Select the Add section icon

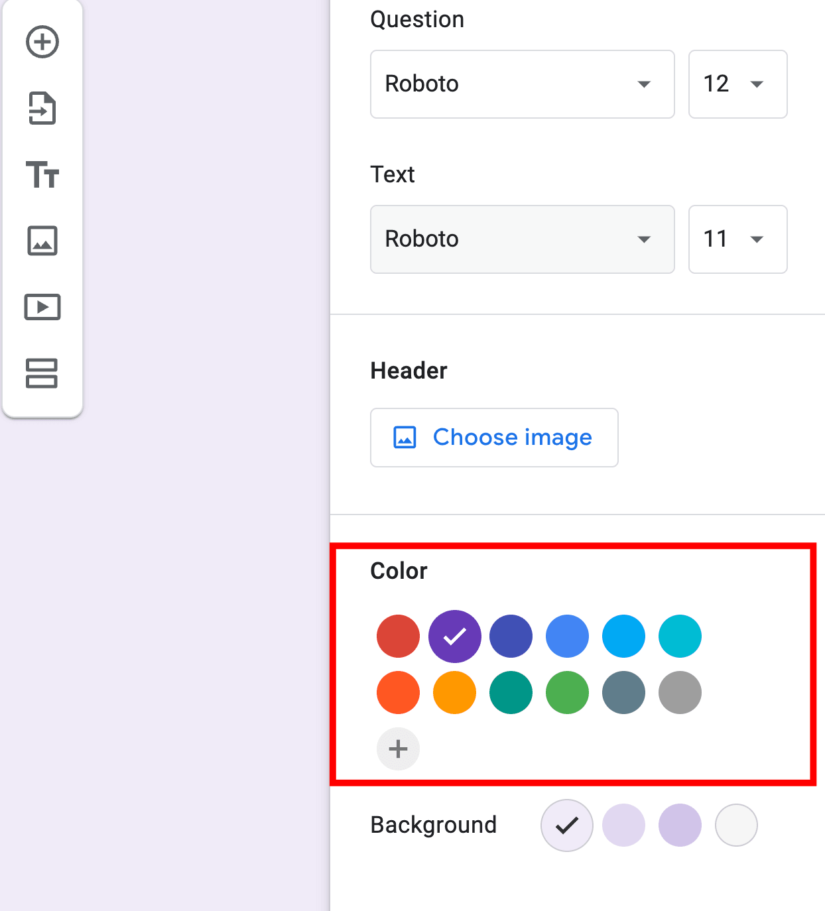(42, 374)
